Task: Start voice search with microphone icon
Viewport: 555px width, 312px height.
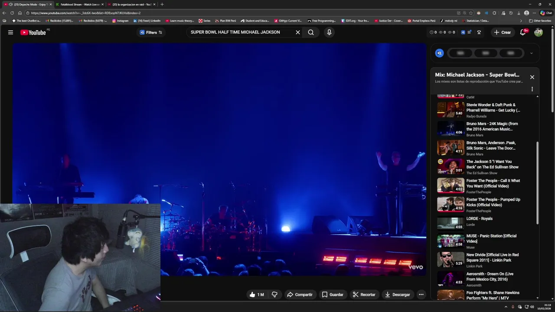Action: [329, 32]
